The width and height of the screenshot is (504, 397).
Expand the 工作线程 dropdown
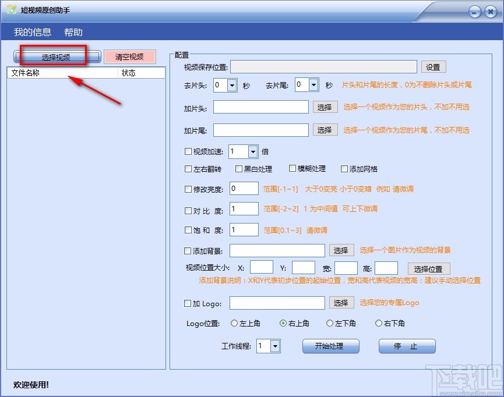pos(275,346)
